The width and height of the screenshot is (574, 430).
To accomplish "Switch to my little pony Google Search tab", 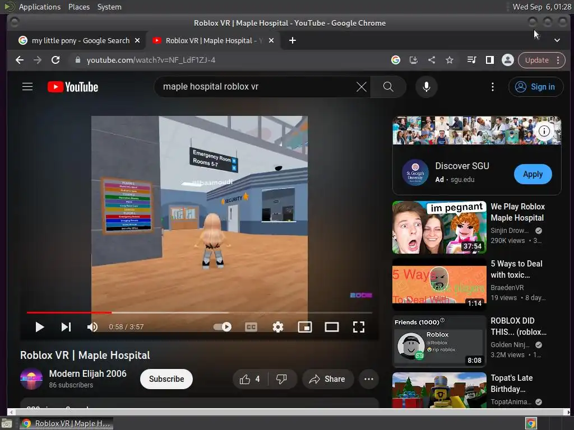I will 81,40.
